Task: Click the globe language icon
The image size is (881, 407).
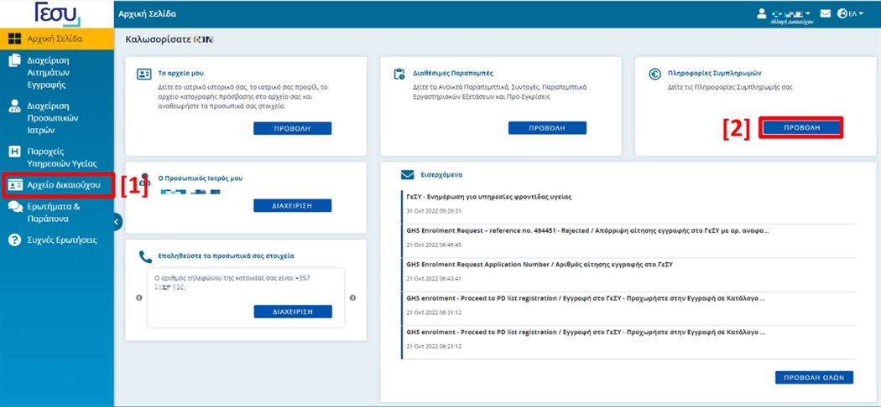Action: tap(842, 13)
